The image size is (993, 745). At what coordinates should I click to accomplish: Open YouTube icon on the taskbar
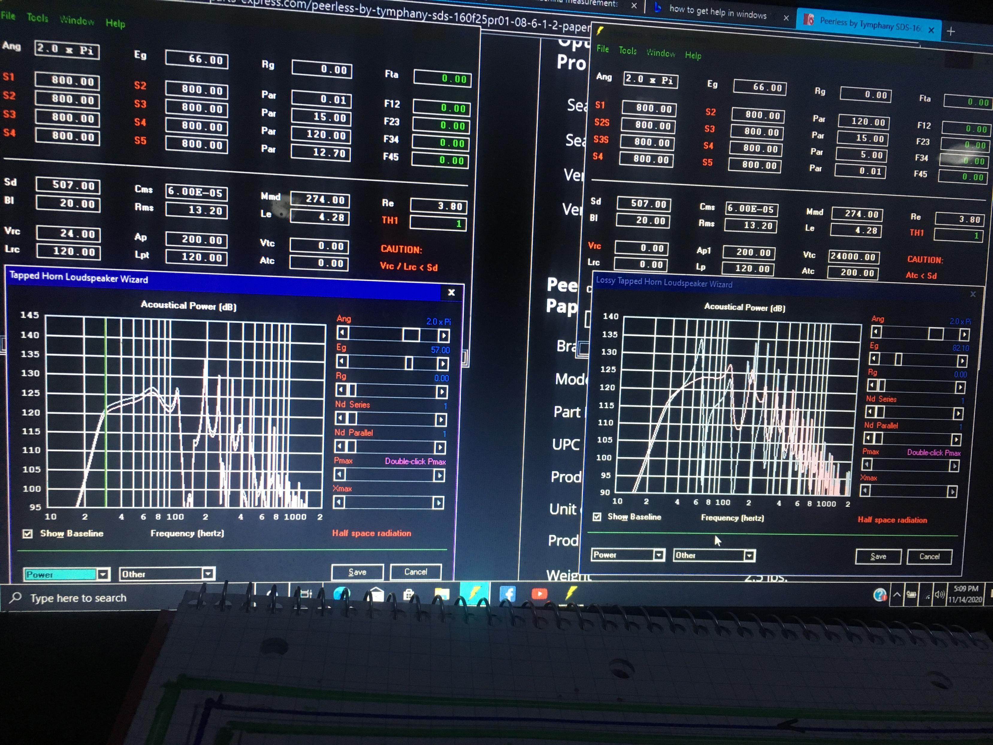point(539,594)
